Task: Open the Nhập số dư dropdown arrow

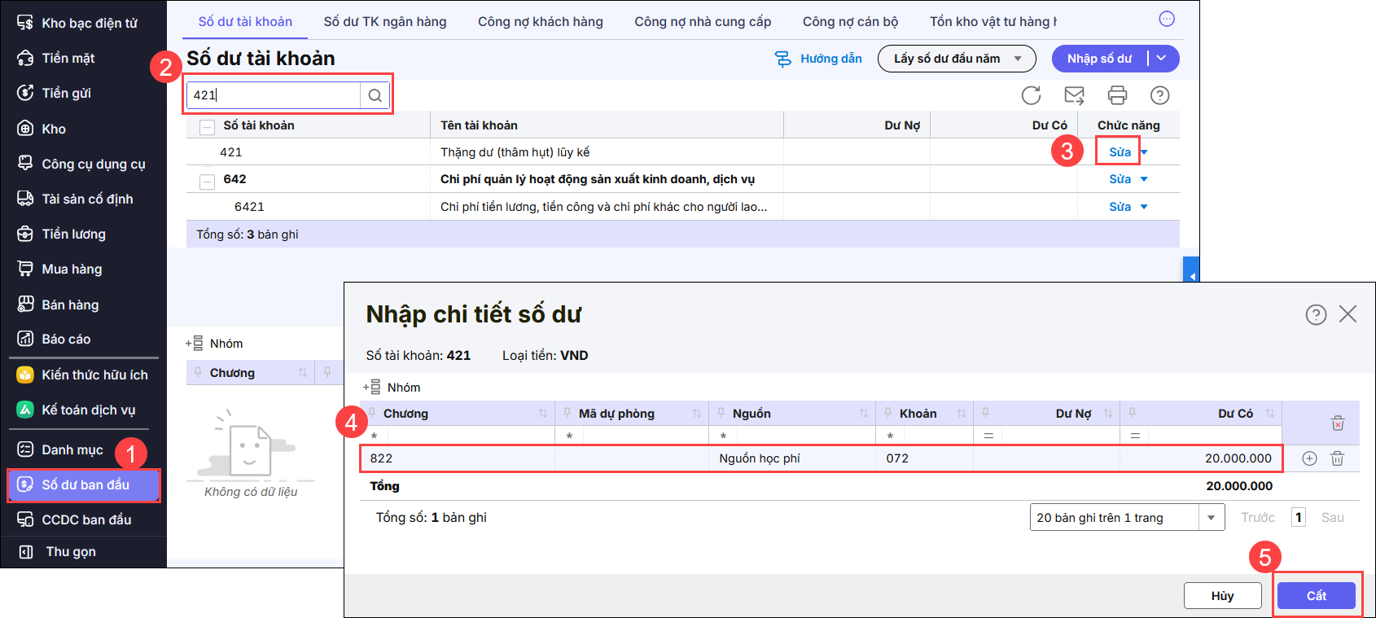Action: [x=1162, y=59]
